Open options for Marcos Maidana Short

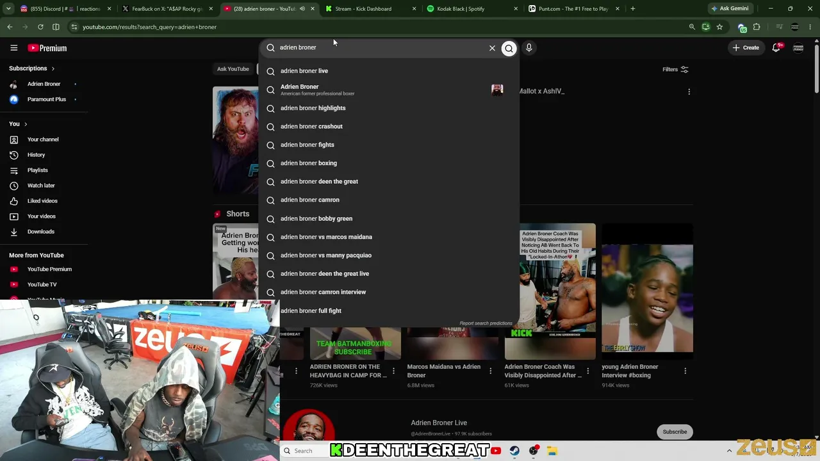(490, 371)
